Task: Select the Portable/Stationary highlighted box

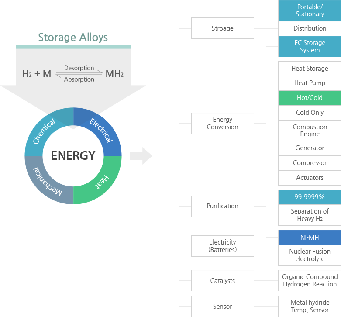Action: tap(310, 10)
